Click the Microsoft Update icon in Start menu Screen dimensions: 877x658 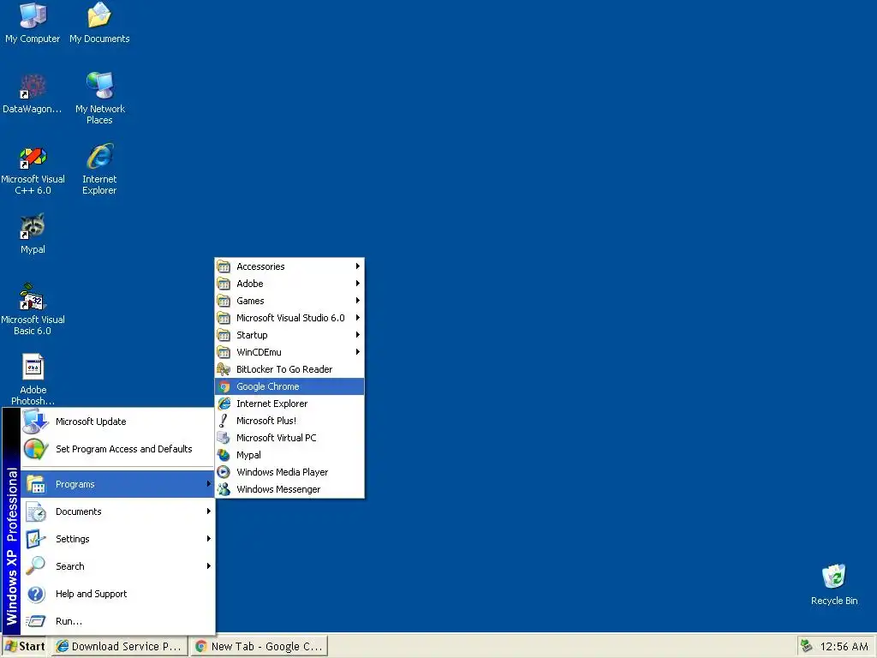[36, 422]
